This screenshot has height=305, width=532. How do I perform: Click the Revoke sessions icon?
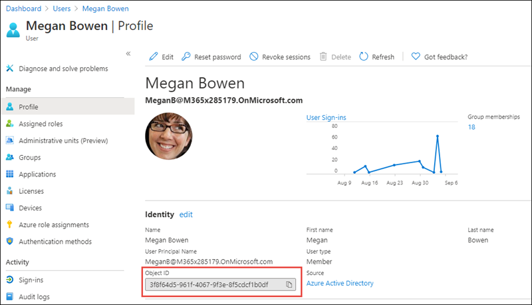coord(254,57)
